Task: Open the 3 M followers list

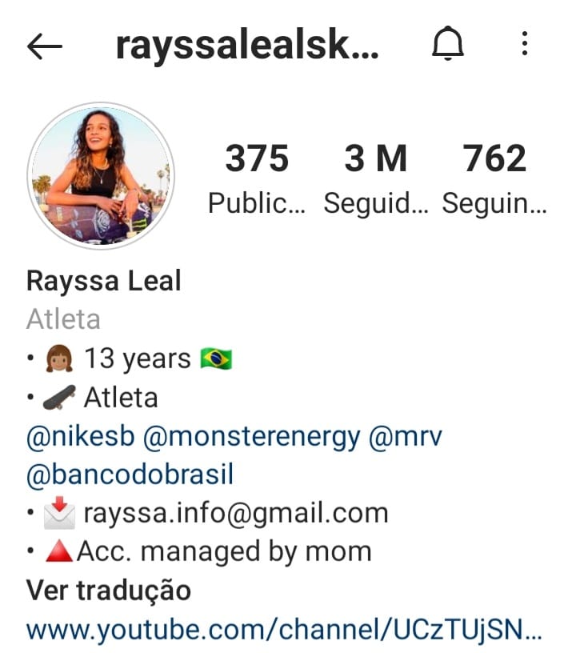Action: (375, 178)
